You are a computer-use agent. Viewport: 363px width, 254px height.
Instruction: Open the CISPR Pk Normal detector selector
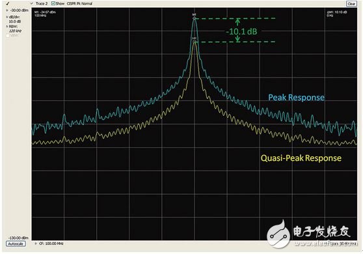click(79, 3)
